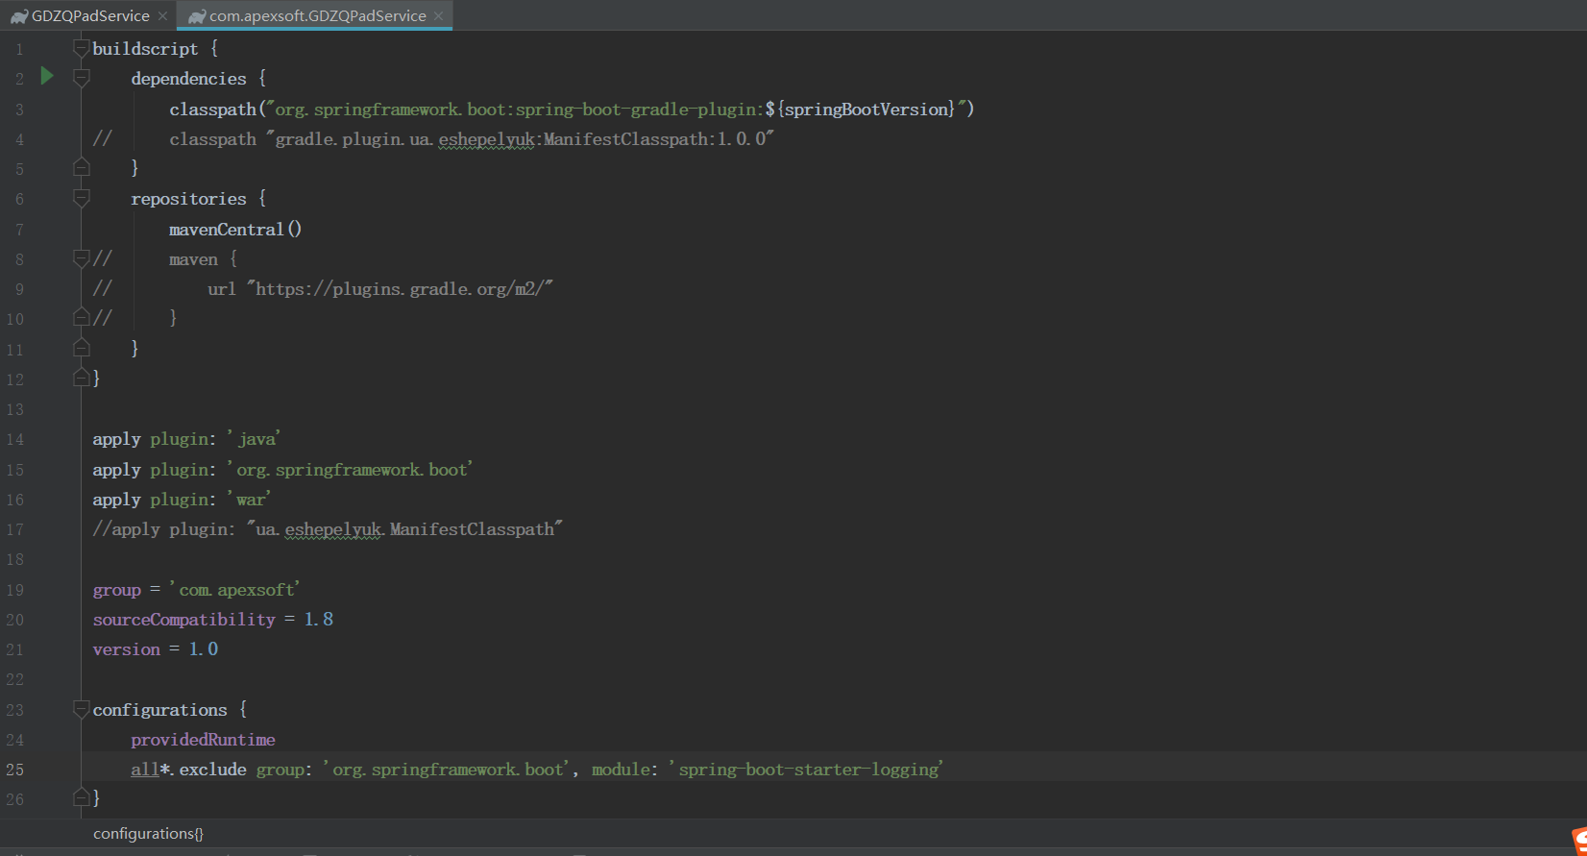Collapse the repositories block on line 6
Viewport: 1587px width, 856px height.
tap(82, 199)
